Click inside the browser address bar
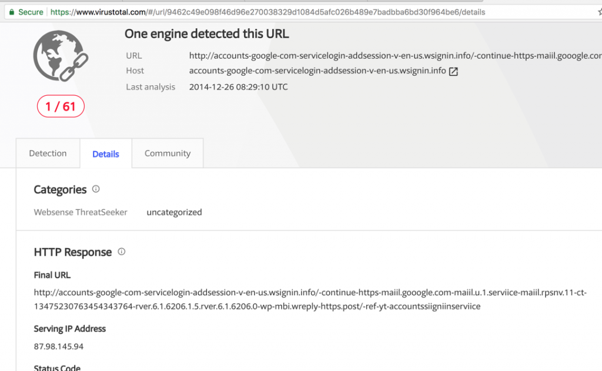Image resolution: width=602 pixels, height=371 pixels. [265, 11]
